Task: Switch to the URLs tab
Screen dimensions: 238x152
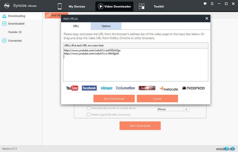Action: [x=76, y=26]
